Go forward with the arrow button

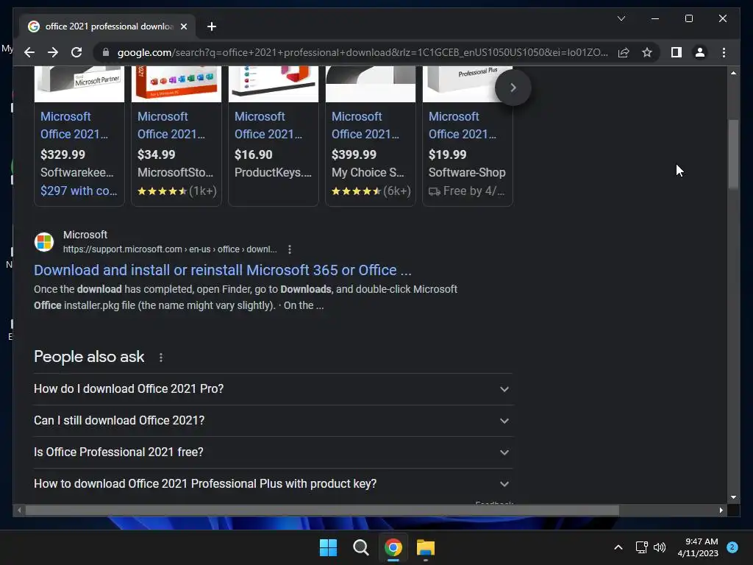point(53,52)
